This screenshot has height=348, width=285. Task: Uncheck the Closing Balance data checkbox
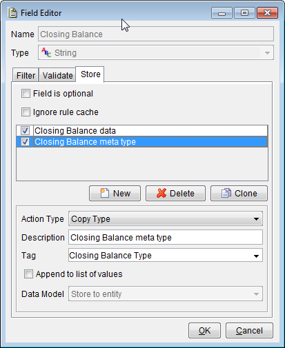pyautogui.click(x=25, y=131)
